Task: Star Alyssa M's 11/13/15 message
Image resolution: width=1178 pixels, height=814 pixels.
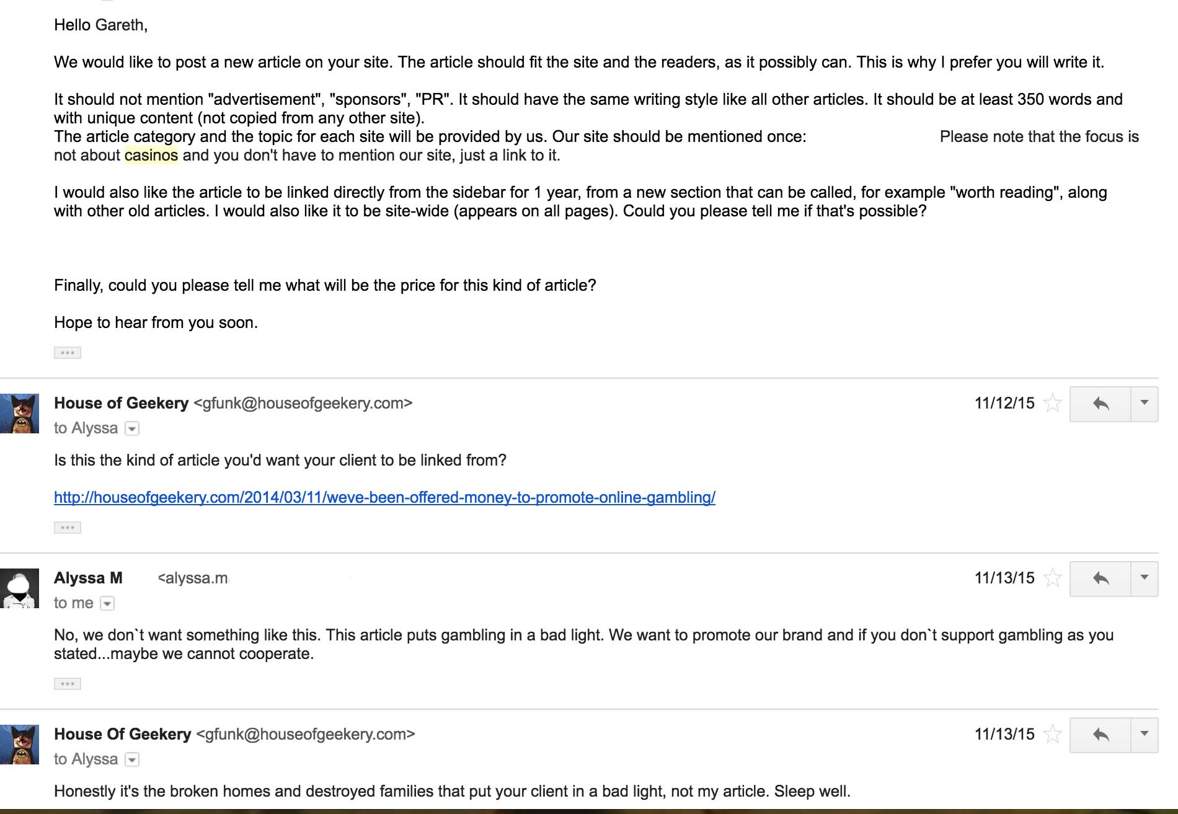Action: tap(1053, 578)
